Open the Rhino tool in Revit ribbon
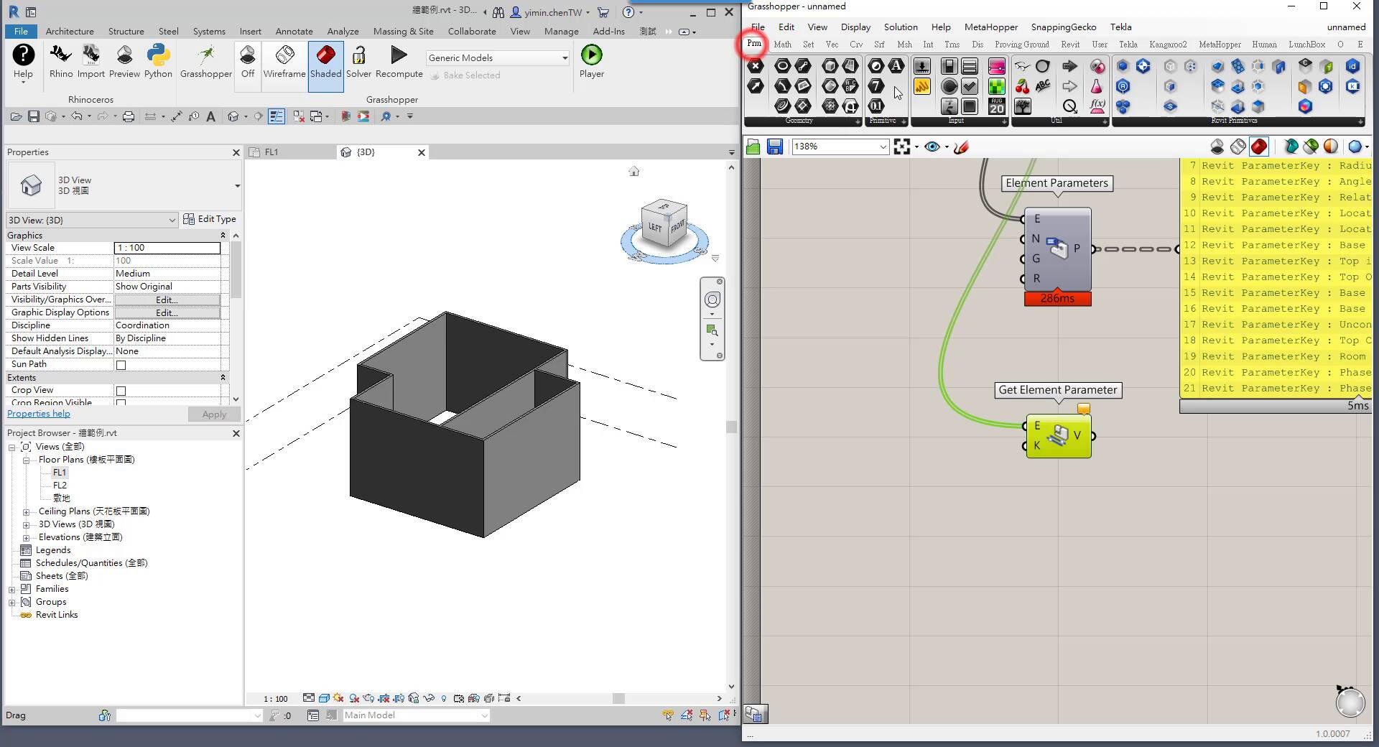 pyautogui.click(x=61, y=62)
